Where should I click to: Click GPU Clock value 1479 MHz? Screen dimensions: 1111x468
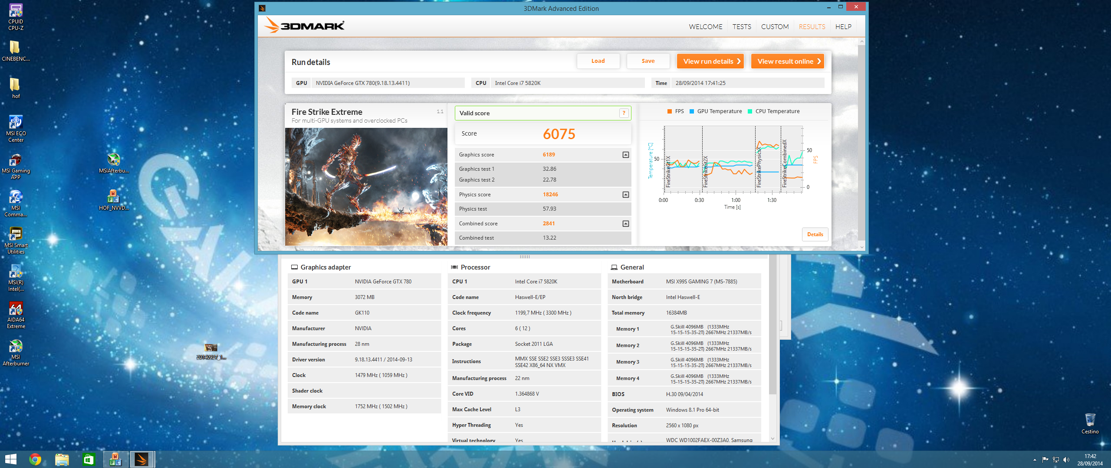coord(381,375)
